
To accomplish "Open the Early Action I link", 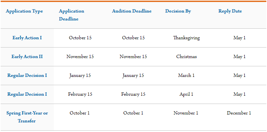I will point(27,38).
